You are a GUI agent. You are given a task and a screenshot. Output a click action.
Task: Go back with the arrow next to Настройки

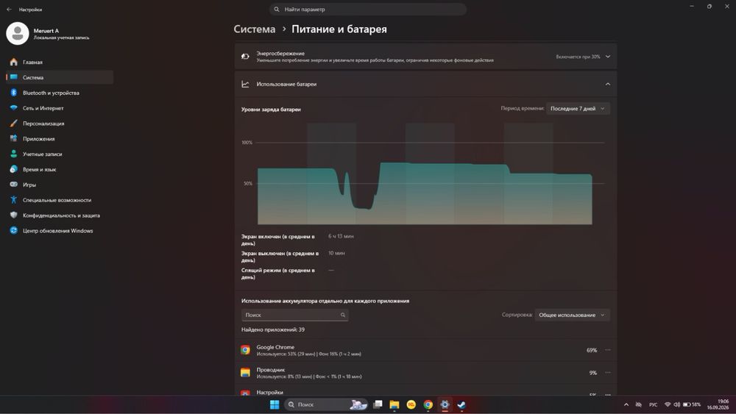pos(9,10)
